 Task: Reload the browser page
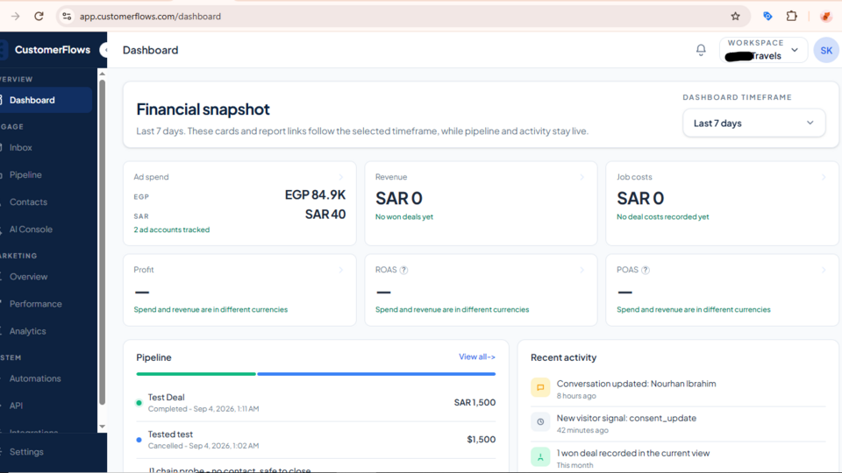coord(39,16)
